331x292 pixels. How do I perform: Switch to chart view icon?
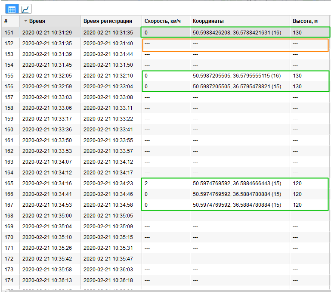coord(25,9)
